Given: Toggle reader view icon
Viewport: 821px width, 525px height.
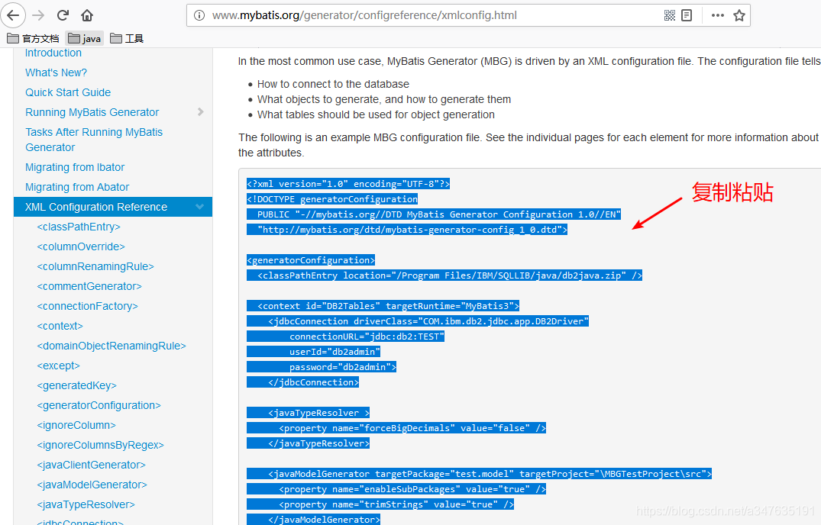Looking at the screenshot, I should point(687,15).
